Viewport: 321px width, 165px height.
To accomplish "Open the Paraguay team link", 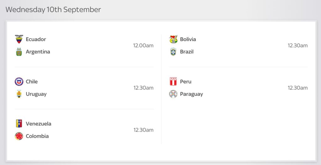I will click(192, 94).
